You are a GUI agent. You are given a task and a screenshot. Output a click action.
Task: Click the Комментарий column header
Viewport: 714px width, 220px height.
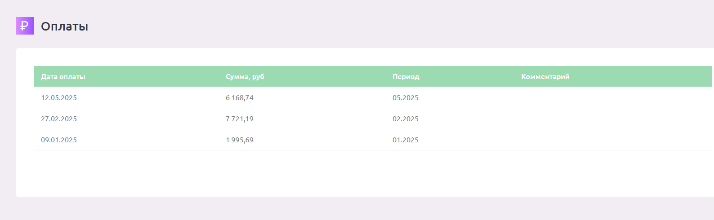point(545,77)
